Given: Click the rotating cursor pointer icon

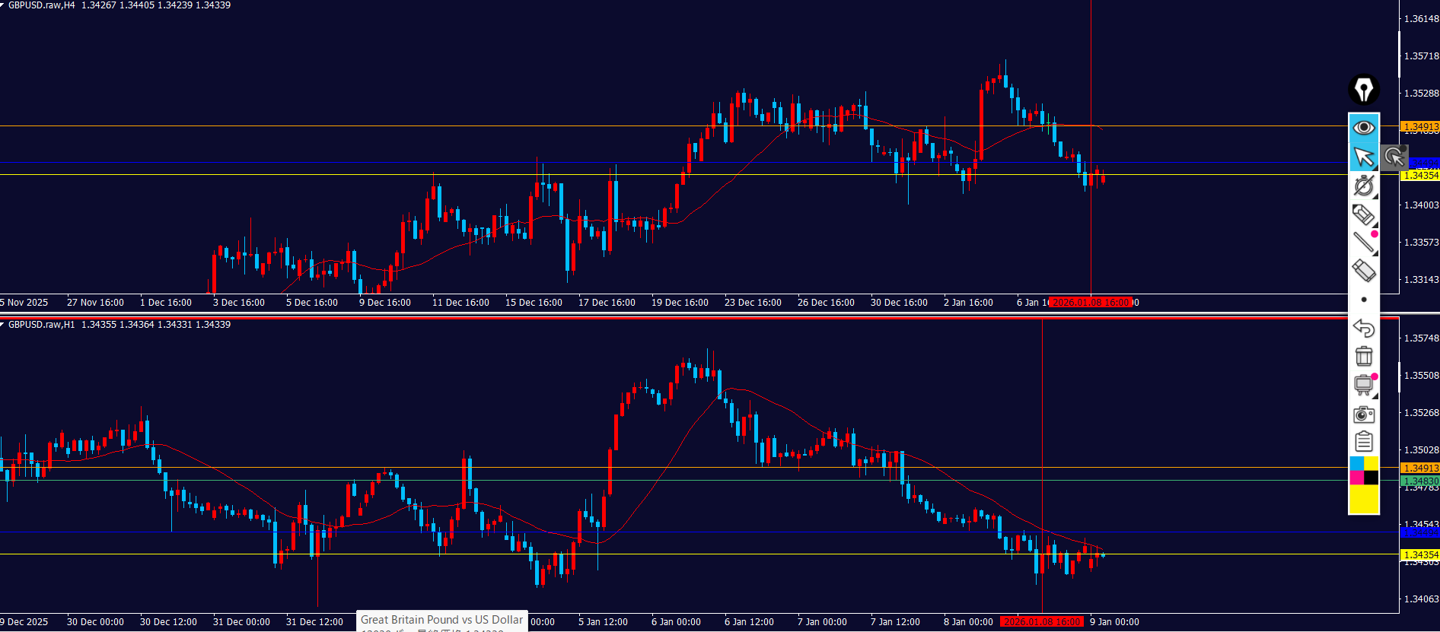Looking at the screenshot, I should [1394, 157].
